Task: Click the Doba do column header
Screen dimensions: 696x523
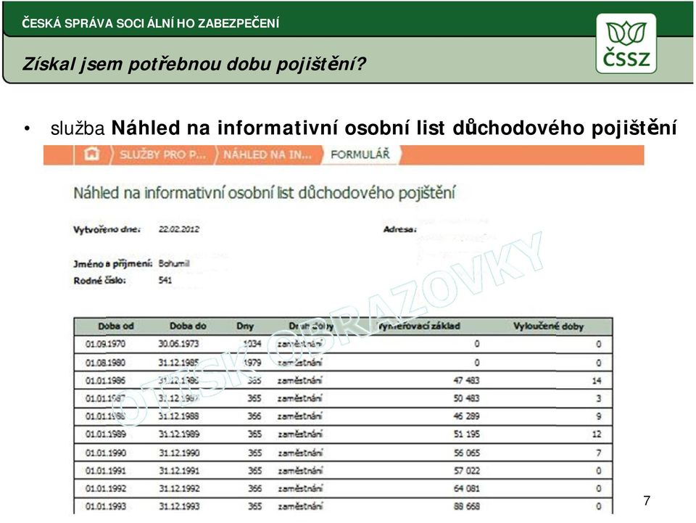Action: (188, 326)
